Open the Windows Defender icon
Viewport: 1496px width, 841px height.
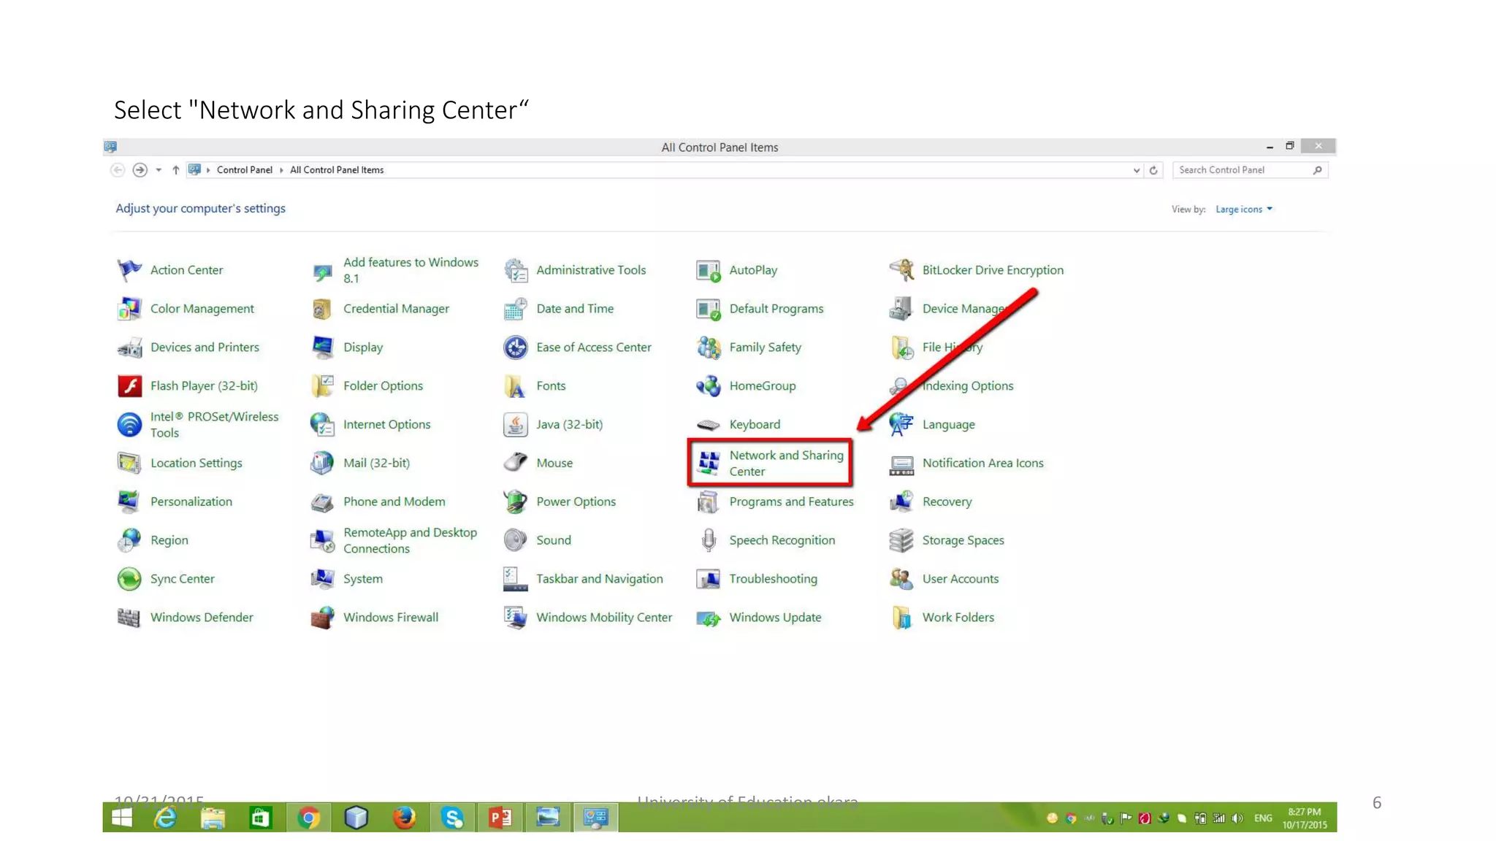point(129,618)
